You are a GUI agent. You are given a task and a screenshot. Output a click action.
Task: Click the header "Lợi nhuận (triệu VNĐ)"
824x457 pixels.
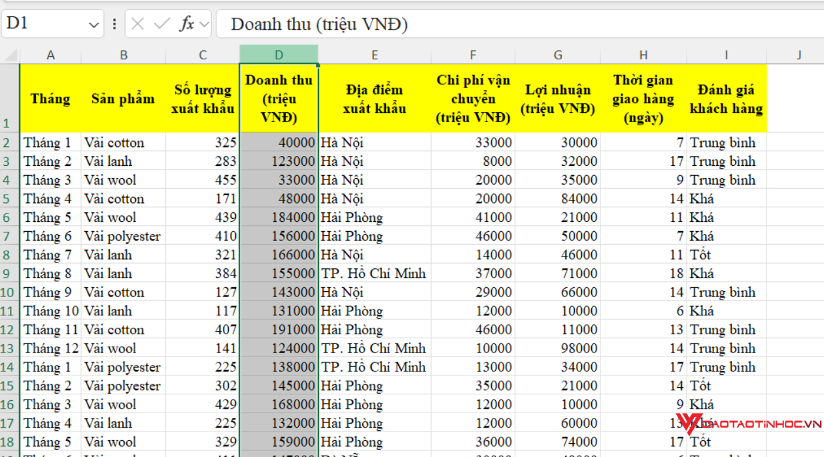558,99
